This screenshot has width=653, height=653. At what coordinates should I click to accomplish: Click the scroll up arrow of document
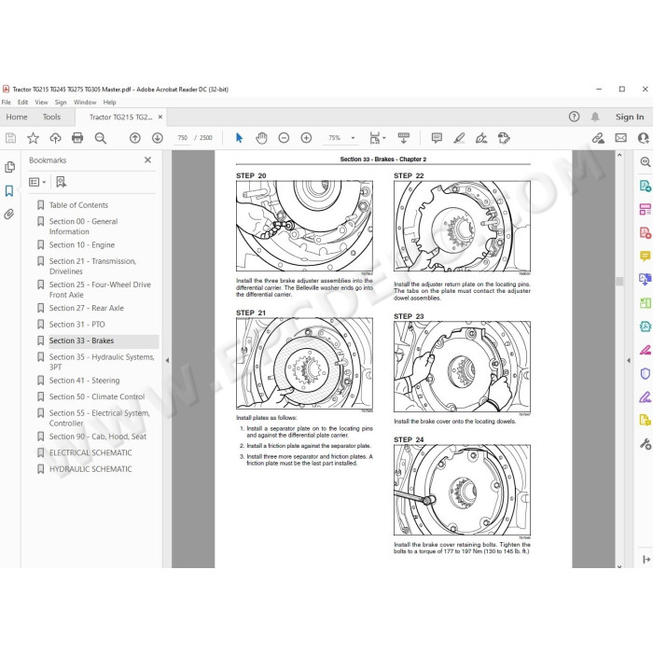(x=619, y=155)
